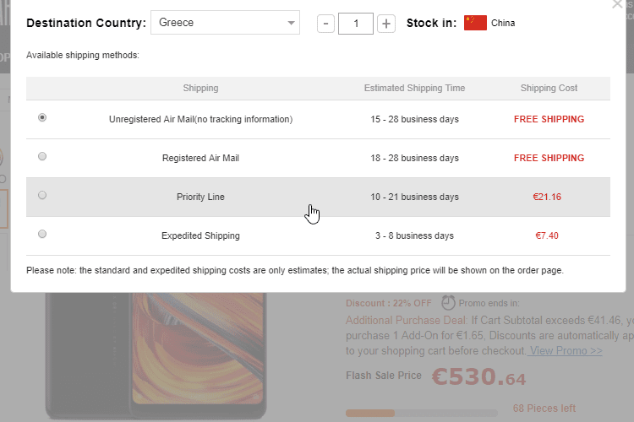Open Destination Country dropdown
This screenshot has height=422, width=634.
(224, 23)
